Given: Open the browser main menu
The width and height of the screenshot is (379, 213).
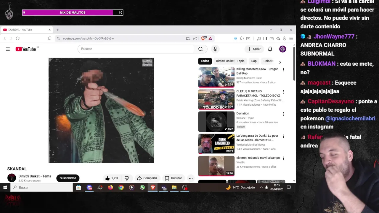Looking at the screenshot, I should [291, 38].
